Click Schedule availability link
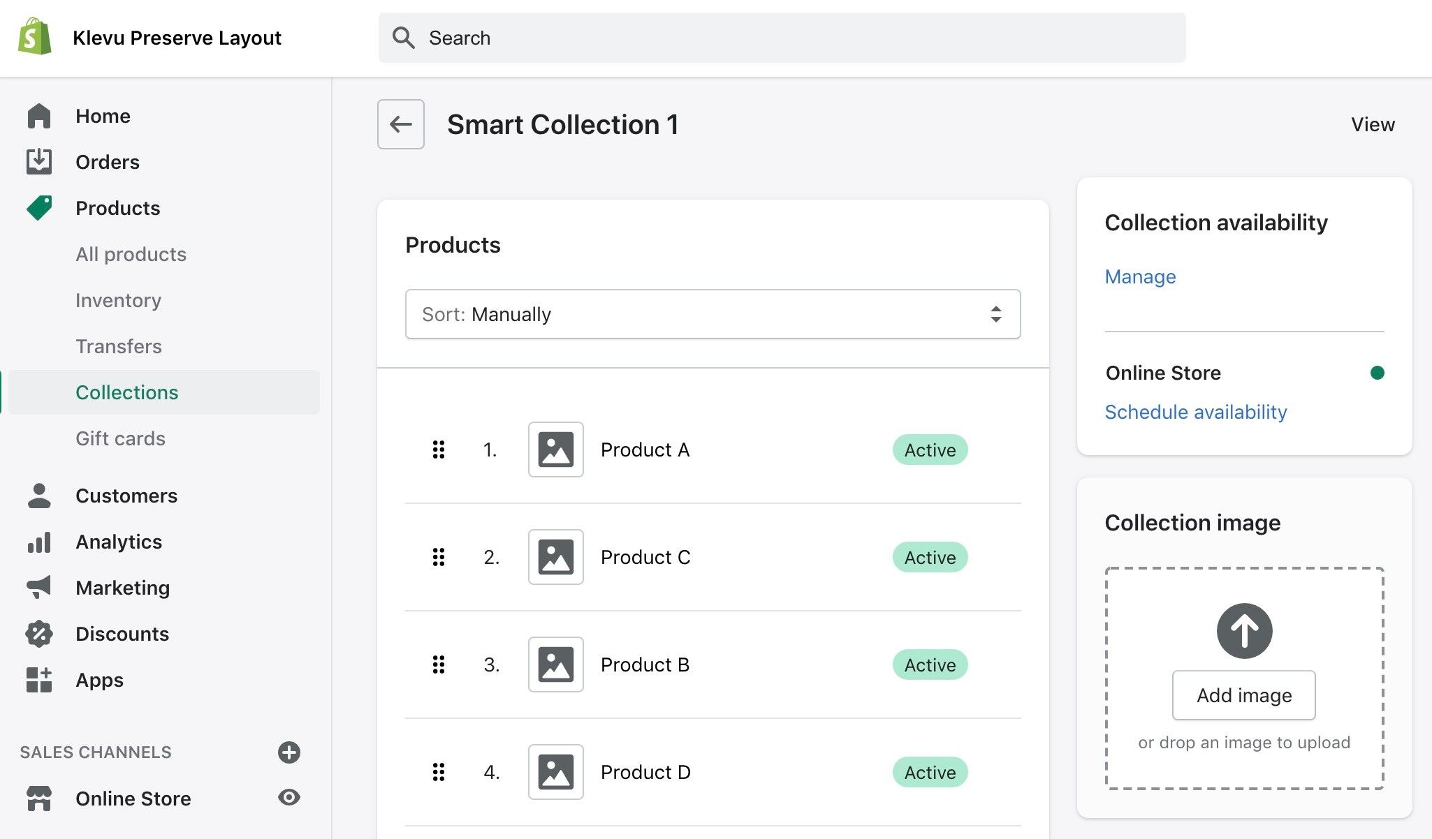 pos(1195,412)
